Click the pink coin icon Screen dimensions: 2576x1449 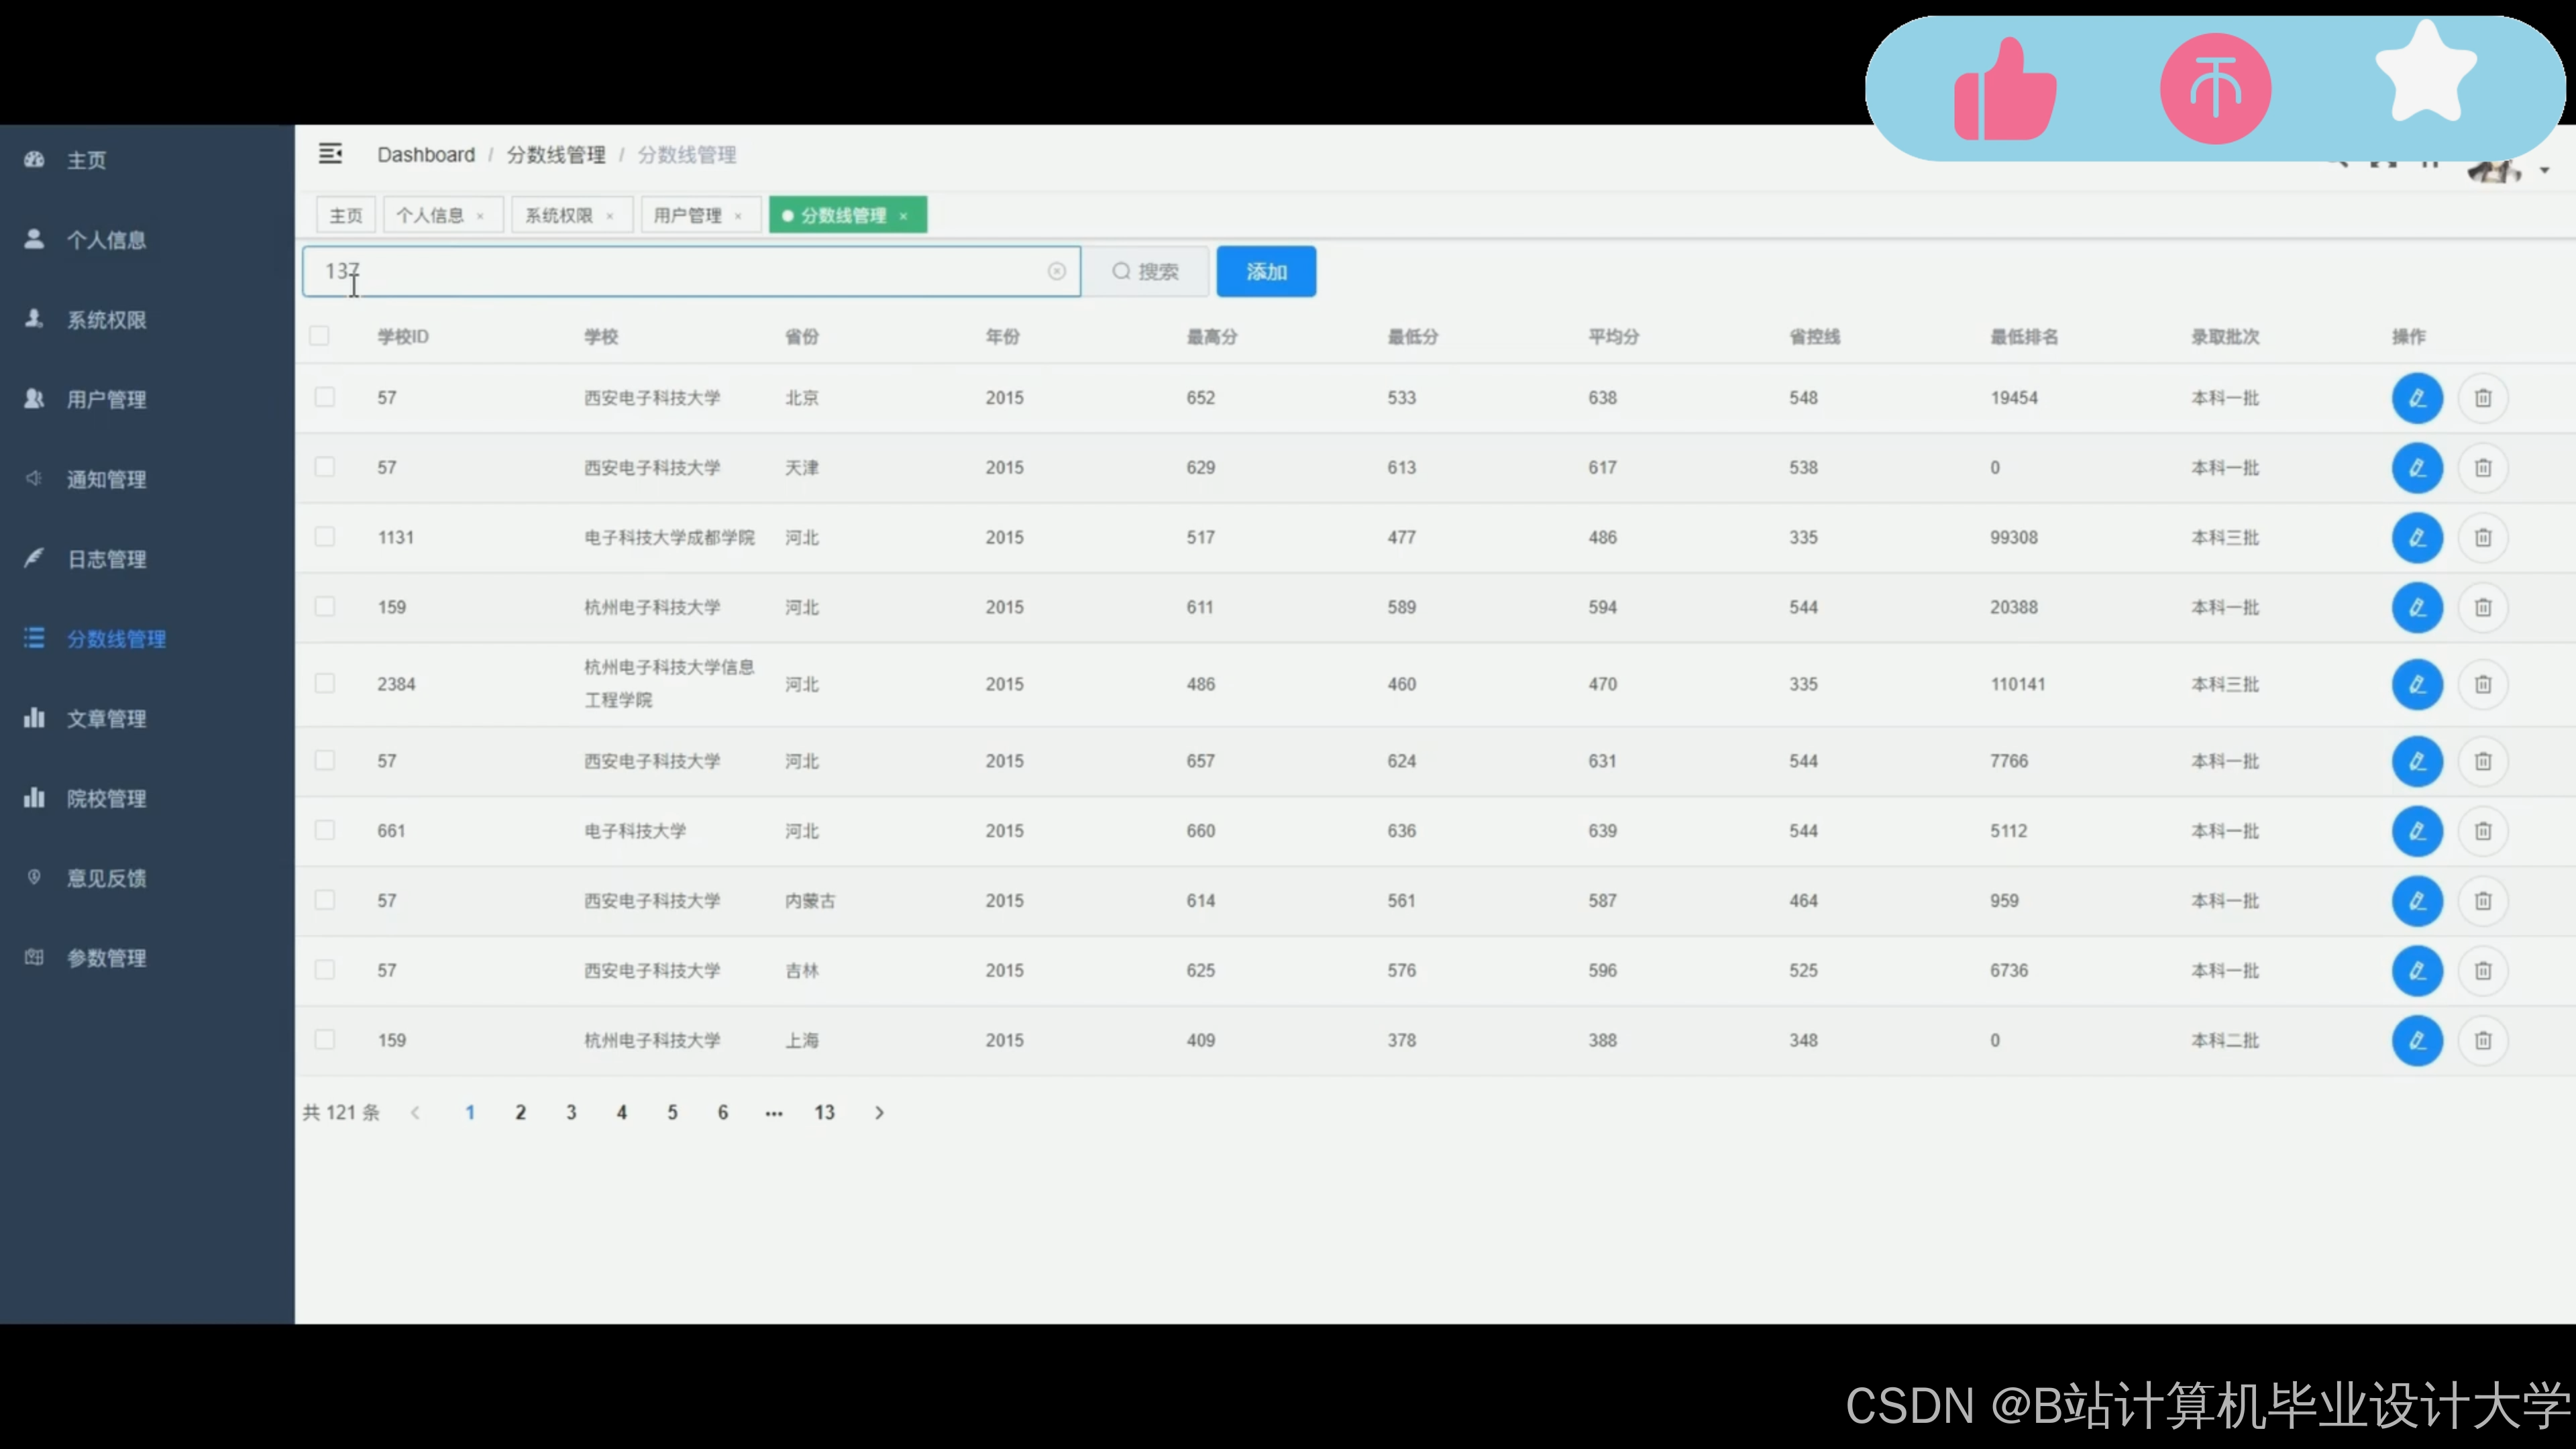pos(2215,90)
